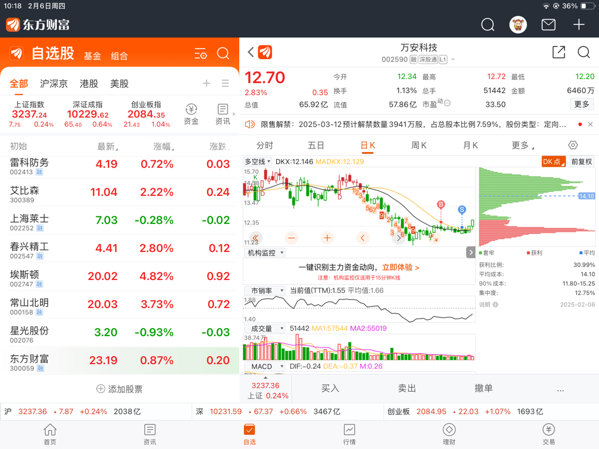The width and height of the screenshot is (599, 449).
Task: Open the 资讯 news icon beside indices
Action: pos(223,114)
